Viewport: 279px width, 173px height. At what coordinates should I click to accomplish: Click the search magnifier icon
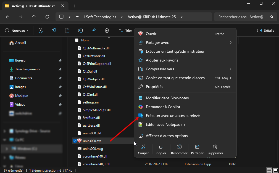(x=272, y=17)
